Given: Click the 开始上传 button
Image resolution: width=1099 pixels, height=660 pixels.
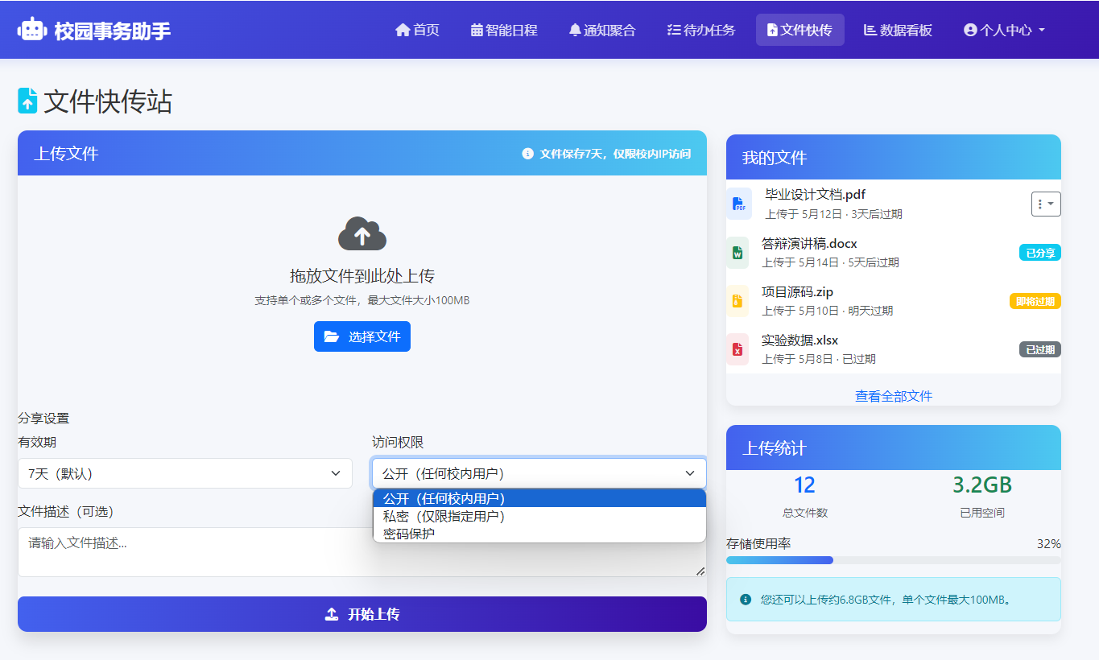Looking at the screenshot, I should tap(362, 613).
